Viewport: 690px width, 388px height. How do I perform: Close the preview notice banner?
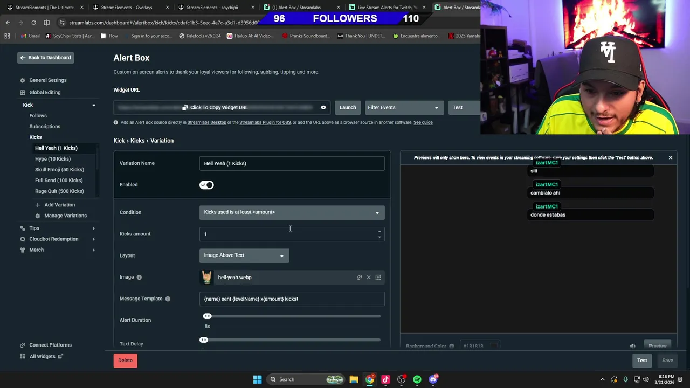point(671,158)
